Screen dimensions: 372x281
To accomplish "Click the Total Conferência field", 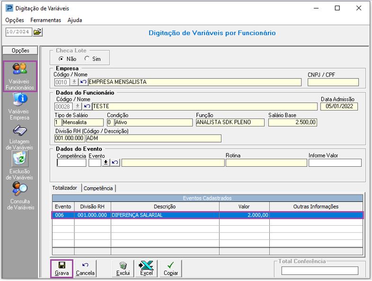I will [x=319, y=271].
